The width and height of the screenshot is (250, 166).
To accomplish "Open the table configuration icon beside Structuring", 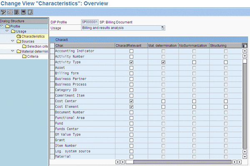I will 245,46.
